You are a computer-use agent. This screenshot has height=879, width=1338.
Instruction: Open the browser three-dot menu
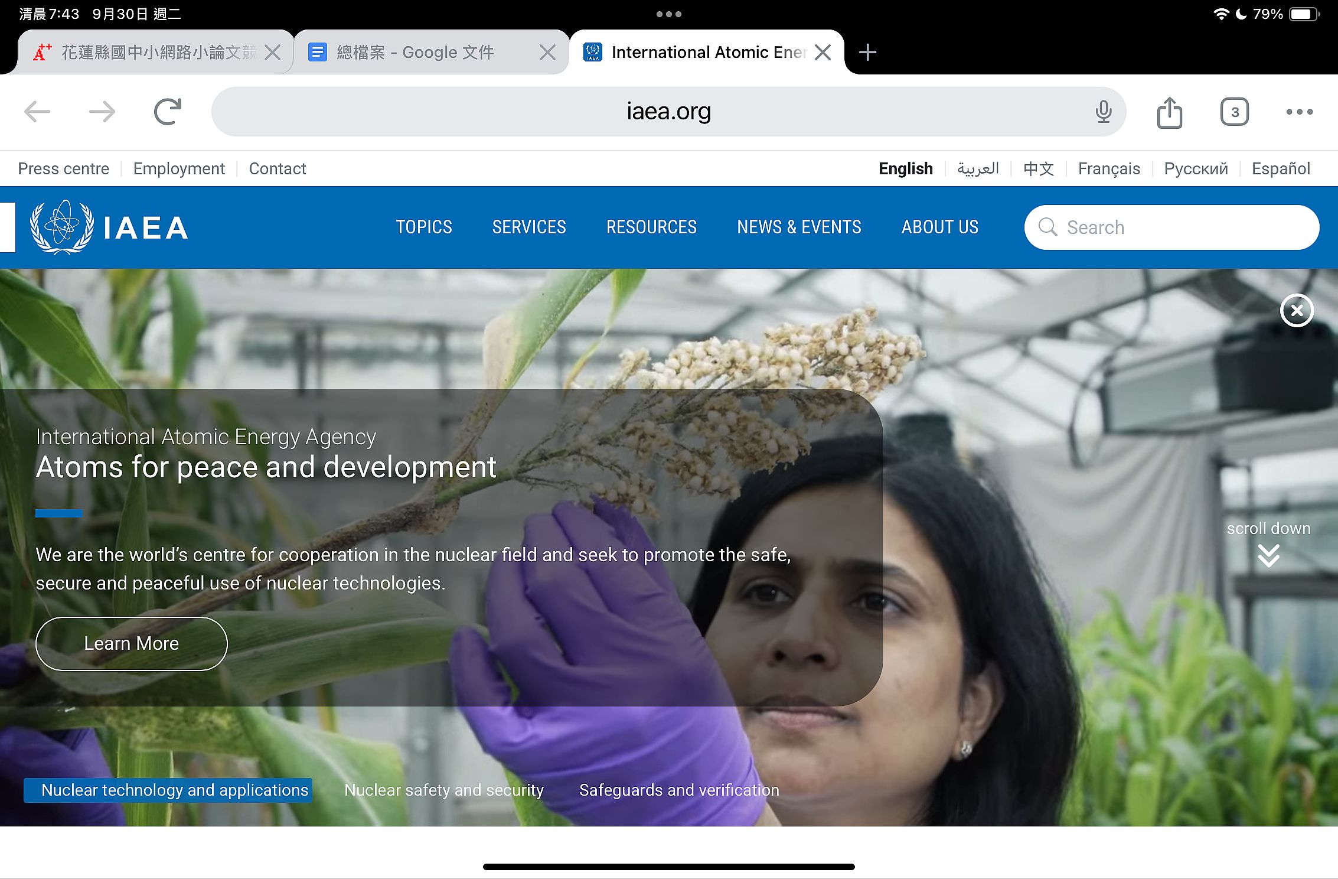coord(1299,112)
